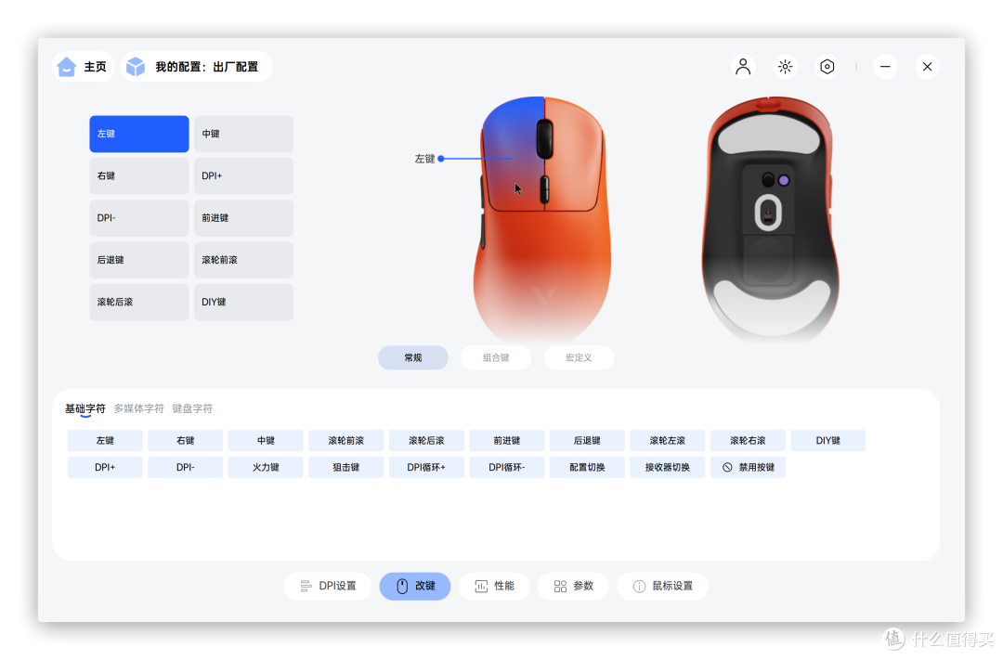The height and width of the screenshot is (660, 1003).
Task: Assign 右键 from the basic characters
Action: (x=186, y=441)
